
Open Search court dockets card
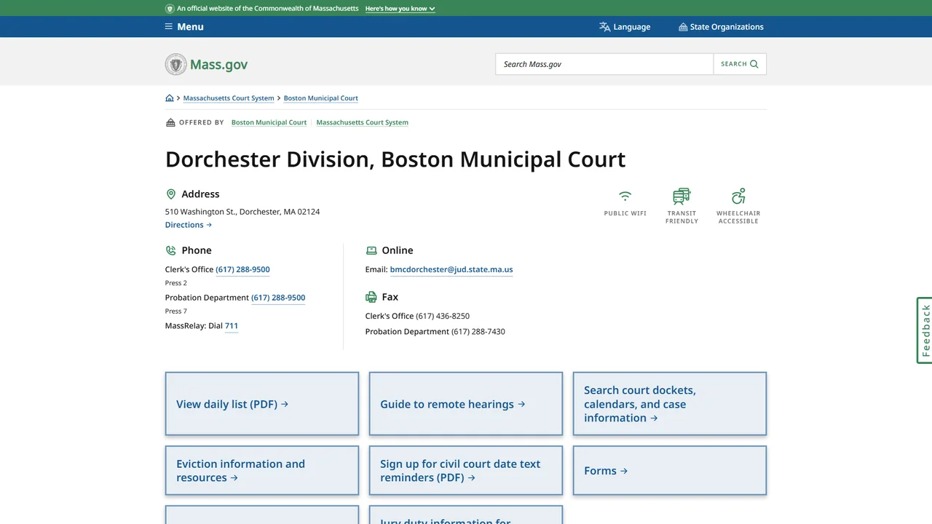point(670,404)
